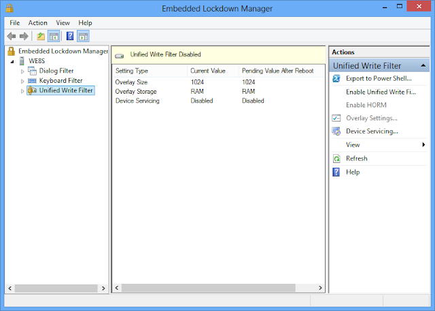
Task: Open the View menu in the menu bar
Action: click(x=63, y=23)
